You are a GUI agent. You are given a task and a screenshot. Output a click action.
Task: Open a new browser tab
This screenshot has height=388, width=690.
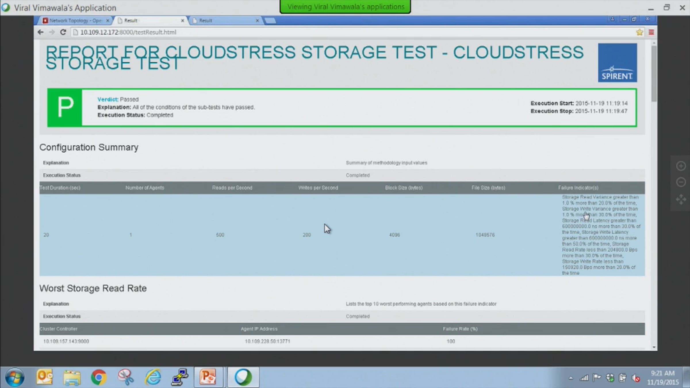(x=270, y=20)
